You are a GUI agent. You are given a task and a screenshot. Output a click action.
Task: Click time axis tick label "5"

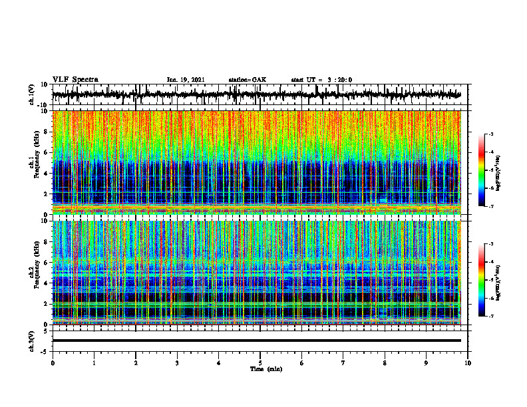tap(260, 363)
